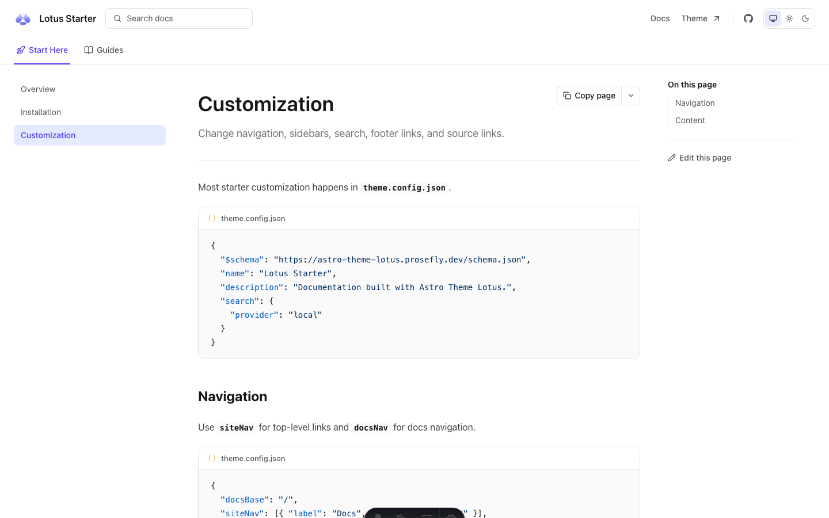Click the search magnifier icon
Screen dimensions: 829x518
[x=117, y=18]
